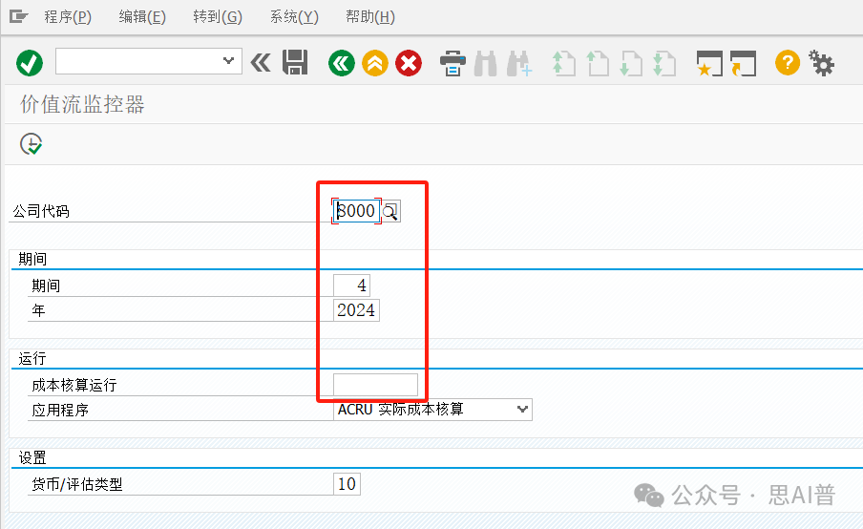The image size is (863, 529).
Task: Click the 运行 section header
Action: tap(32, 359)
